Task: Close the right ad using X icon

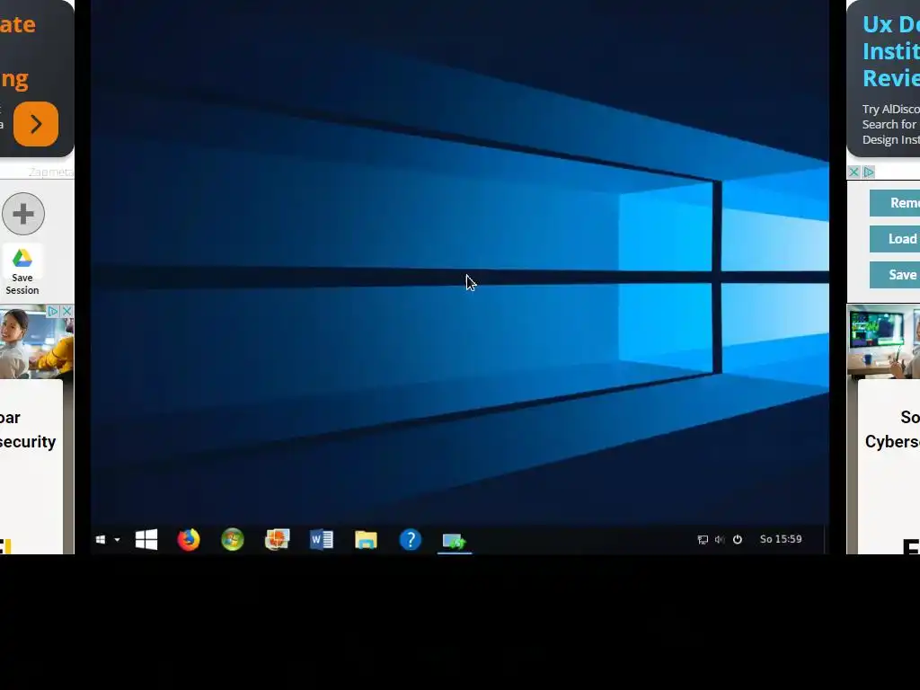Action: click(854, 172)
